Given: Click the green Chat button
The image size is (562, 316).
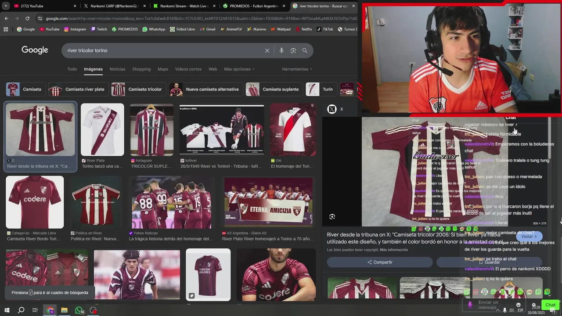Looking at the screenshot, I should coord(550,305).
